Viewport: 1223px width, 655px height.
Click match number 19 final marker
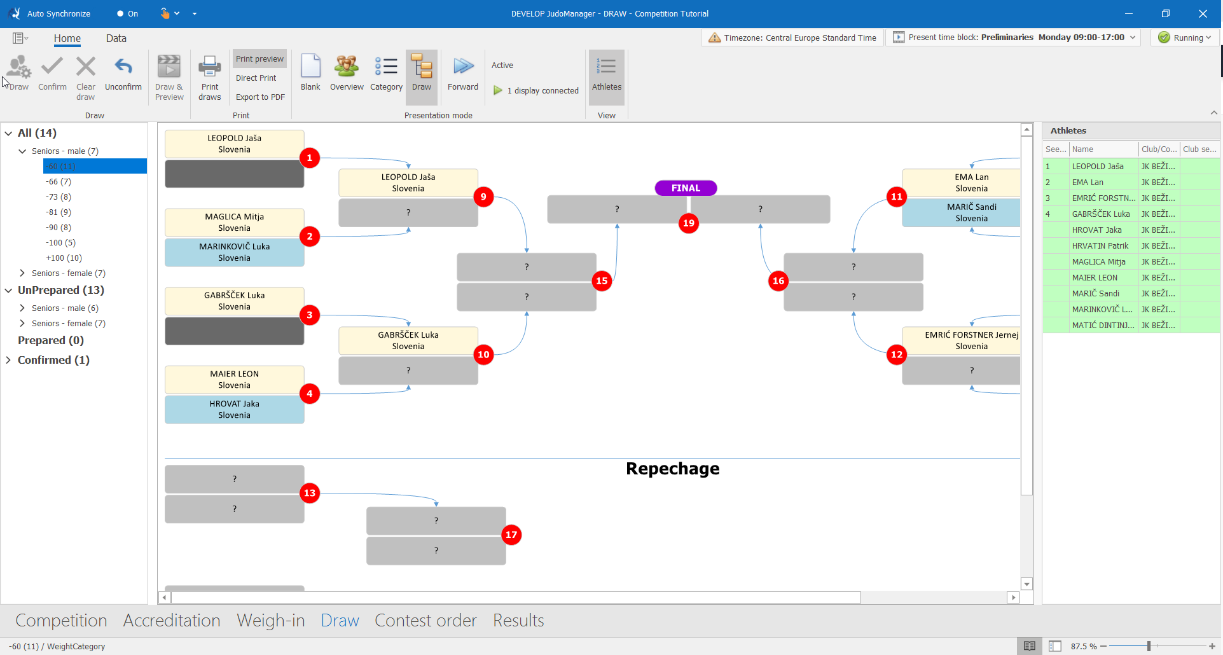coord(689,223)
